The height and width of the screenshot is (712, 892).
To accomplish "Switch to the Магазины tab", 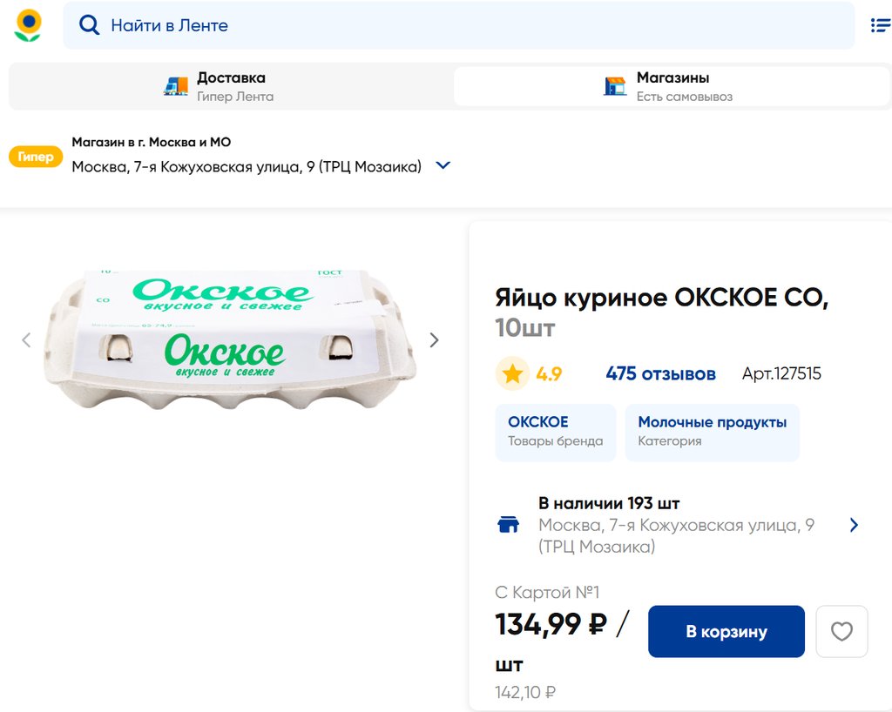I will [672, 86].
